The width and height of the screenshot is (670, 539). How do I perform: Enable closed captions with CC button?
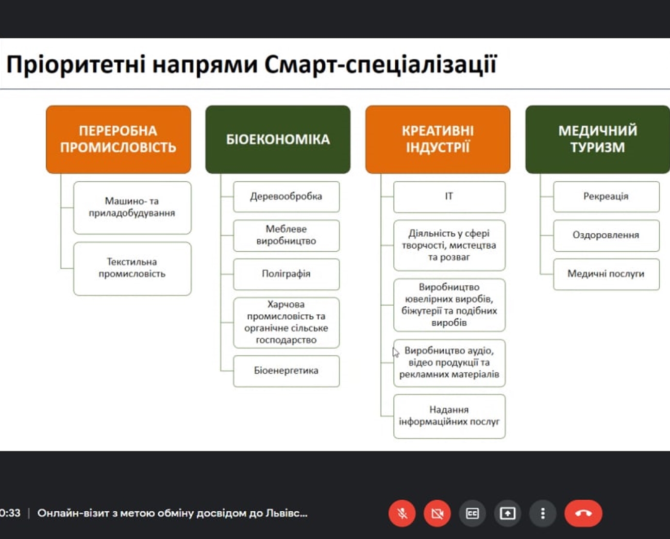coord(472,513)
